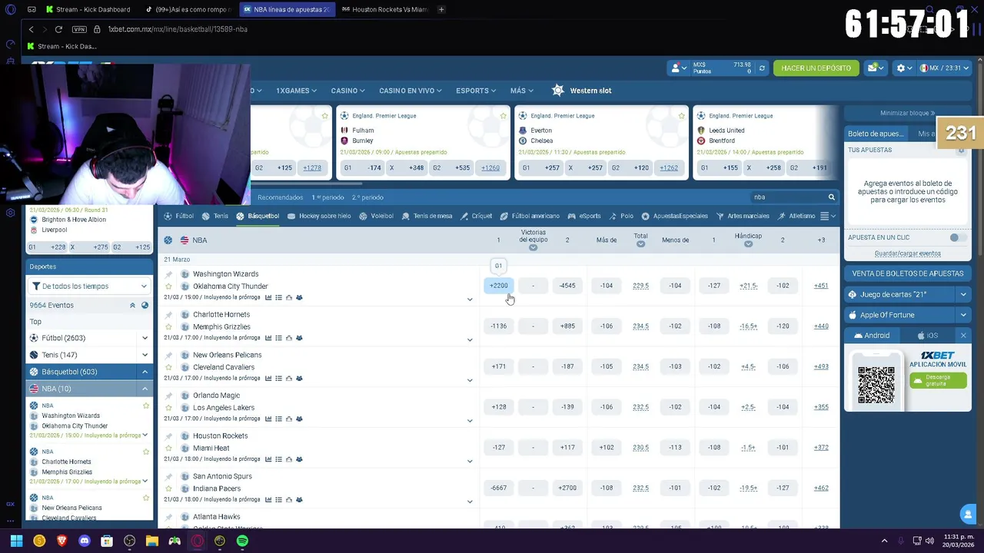Expand Fútbol (2603) in sidebar

click(145, 338)
